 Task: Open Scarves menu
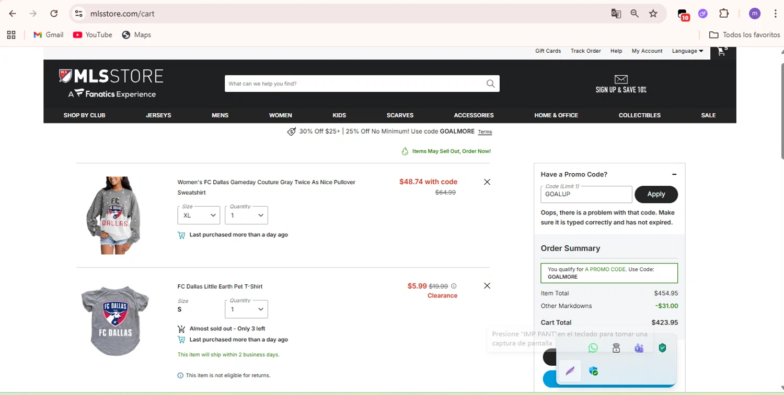400,115
